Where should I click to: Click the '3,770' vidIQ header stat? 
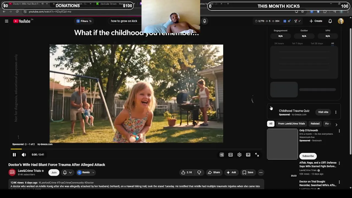click(x=260, y=21)
